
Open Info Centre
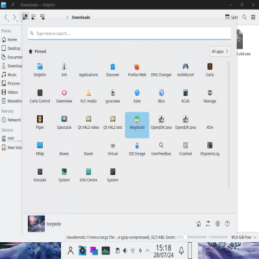tap(89, 175)
